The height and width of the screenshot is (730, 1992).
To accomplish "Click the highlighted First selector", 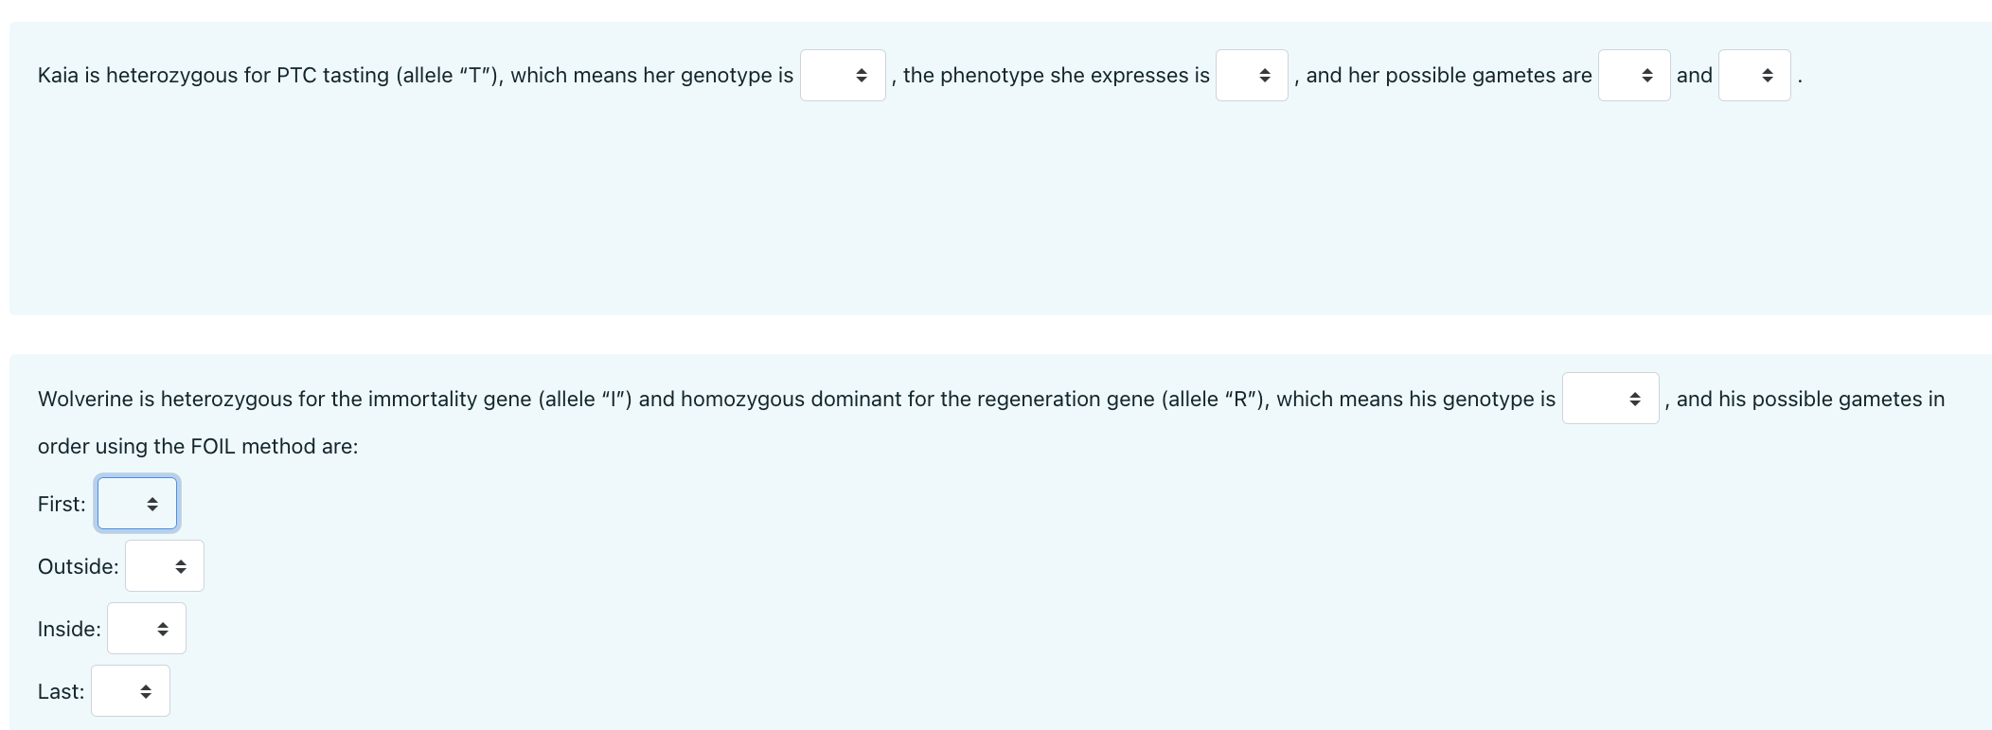I will pos(137,503).
